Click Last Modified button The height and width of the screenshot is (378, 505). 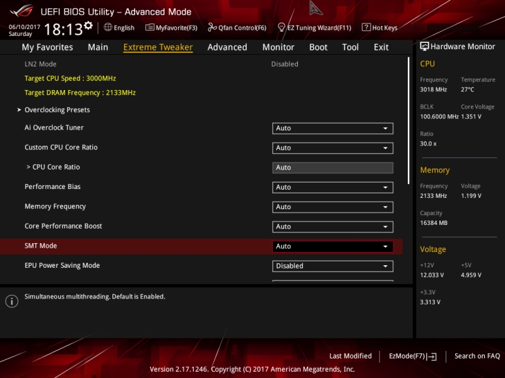(350, 356)
